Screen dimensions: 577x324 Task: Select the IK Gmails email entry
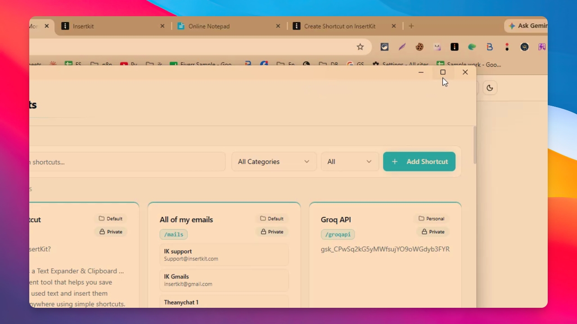(x=224, y=280)
